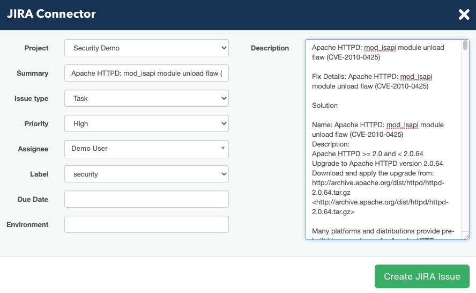Click the 'Solution' line in the description
The width and height of the screenshot is (476, 293).
[x=325, y=106]
